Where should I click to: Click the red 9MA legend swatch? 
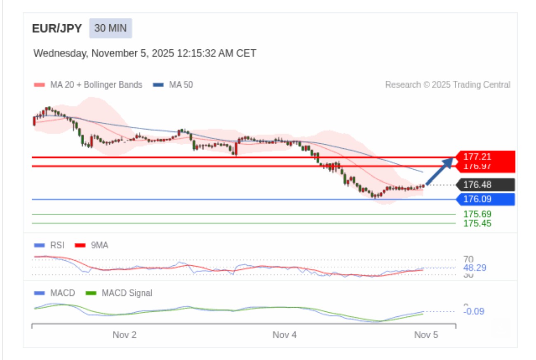tap(80, 245)
